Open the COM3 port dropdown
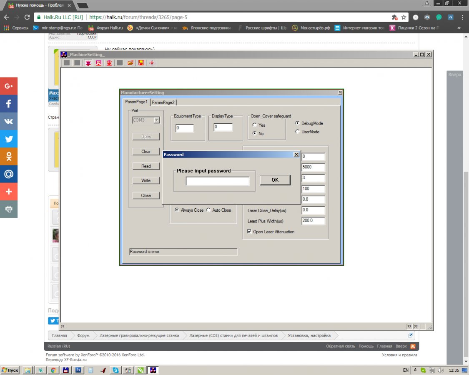The image size is (469, 375). click(x=157, y=120)
